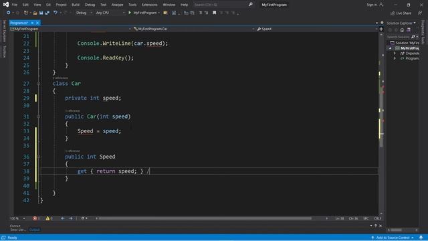Click the search magnifier in title bar
428x241 pixels.
pos(250,5)
